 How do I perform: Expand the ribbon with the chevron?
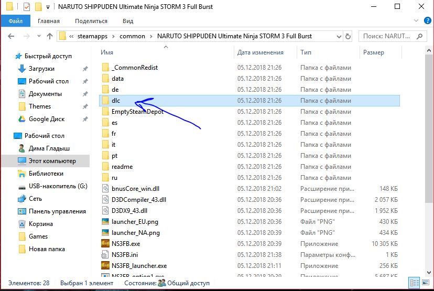(x=416, y=20)
